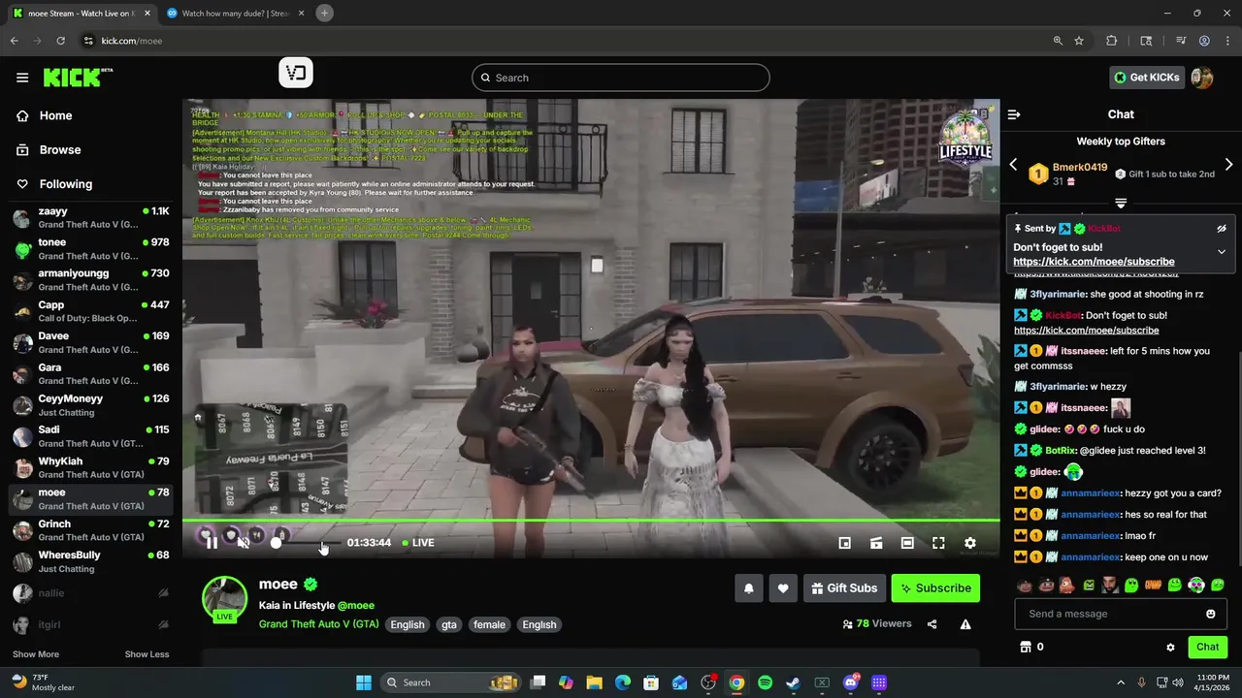The height and width of the screenshot is (698, 1242).
Task: Open zaayy channel in sidebar
Action: [91, 218]
